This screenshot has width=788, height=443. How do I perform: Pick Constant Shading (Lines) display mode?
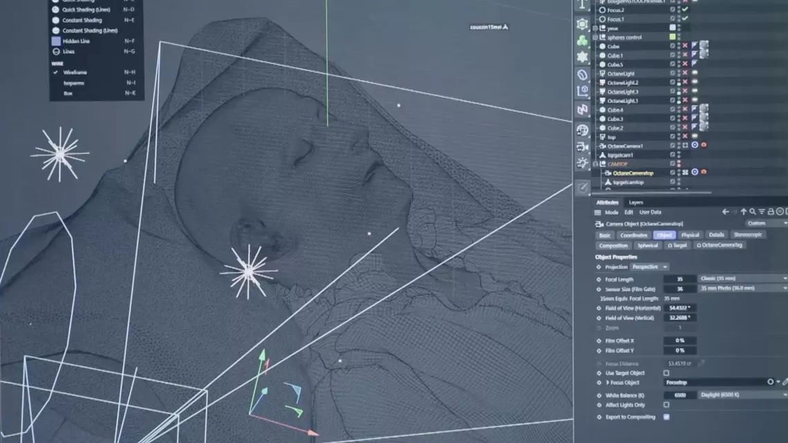tap(90, 30)
